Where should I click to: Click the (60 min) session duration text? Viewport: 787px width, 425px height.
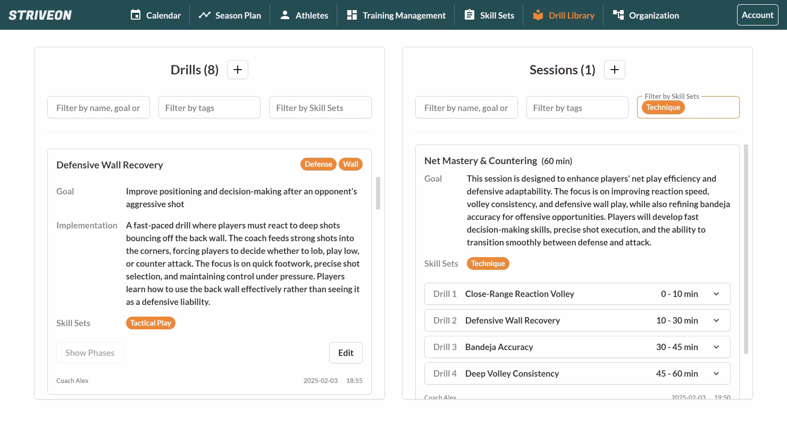557,161
